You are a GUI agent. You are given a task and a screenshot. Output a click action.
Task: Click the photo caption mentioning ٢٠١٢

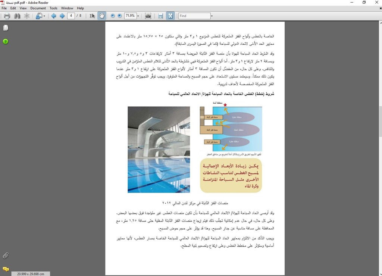tap(195, 203)
